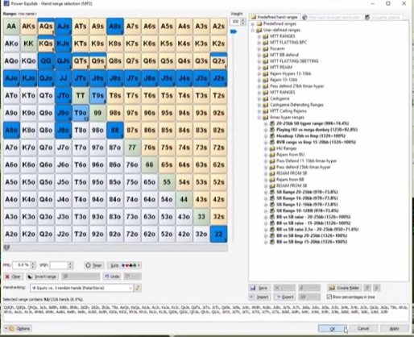Open the Options menu button
Image resolution: width=414 pixels, height=337 pixels.
[x=19, y=328]
